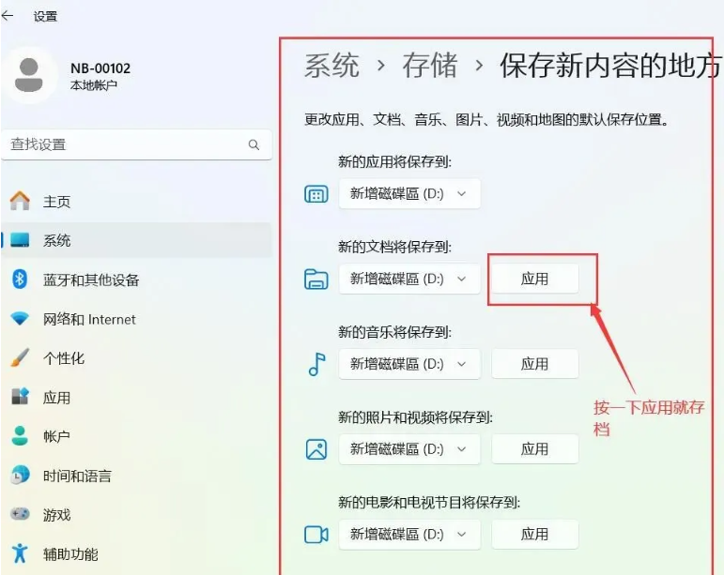Click the NB-00102 account name
This screenshot has width=724, height=575.
pyautogui.click(x=100, y=68)
